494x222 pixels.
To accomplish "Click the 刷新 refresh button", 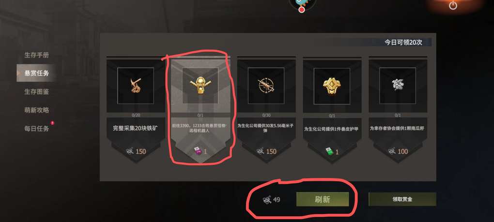I will point(322,199).
